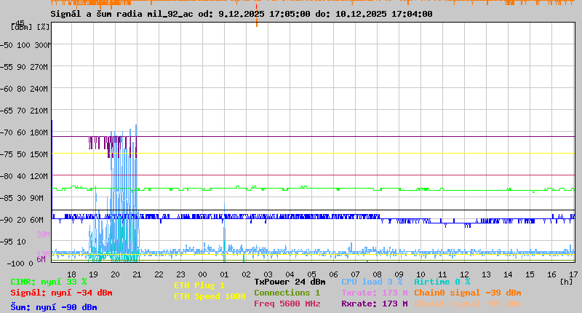
Task: Click the -70 60 180M Y-axis label
Action: pos(24,132)
